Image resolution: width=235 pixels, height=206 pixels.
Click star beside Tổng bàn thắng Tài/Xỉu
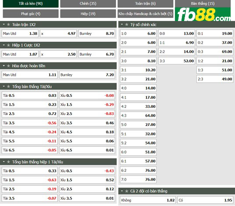pyautogui.click(x=8, y=86)
